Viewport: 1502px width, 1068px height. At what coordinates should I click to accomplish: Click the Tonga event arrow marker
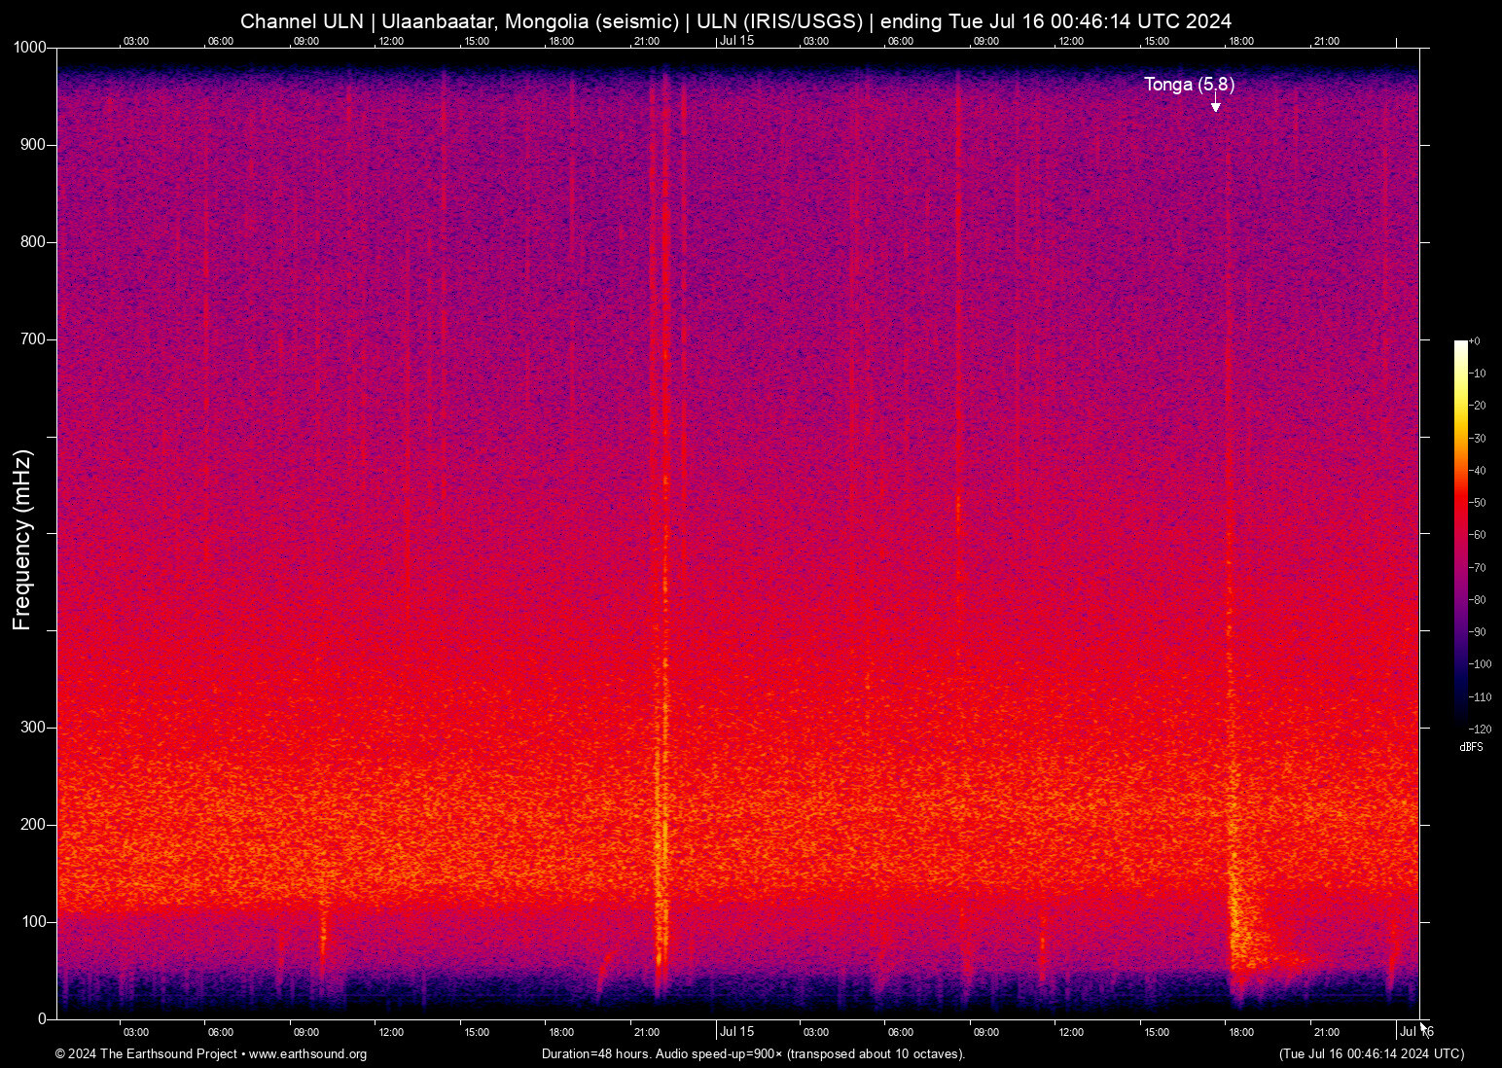click(x=1215, y=105)
